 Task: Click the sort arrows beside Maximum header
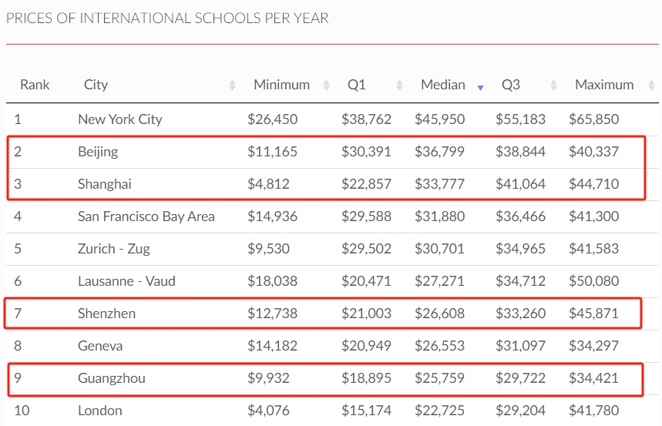point(648,86)
